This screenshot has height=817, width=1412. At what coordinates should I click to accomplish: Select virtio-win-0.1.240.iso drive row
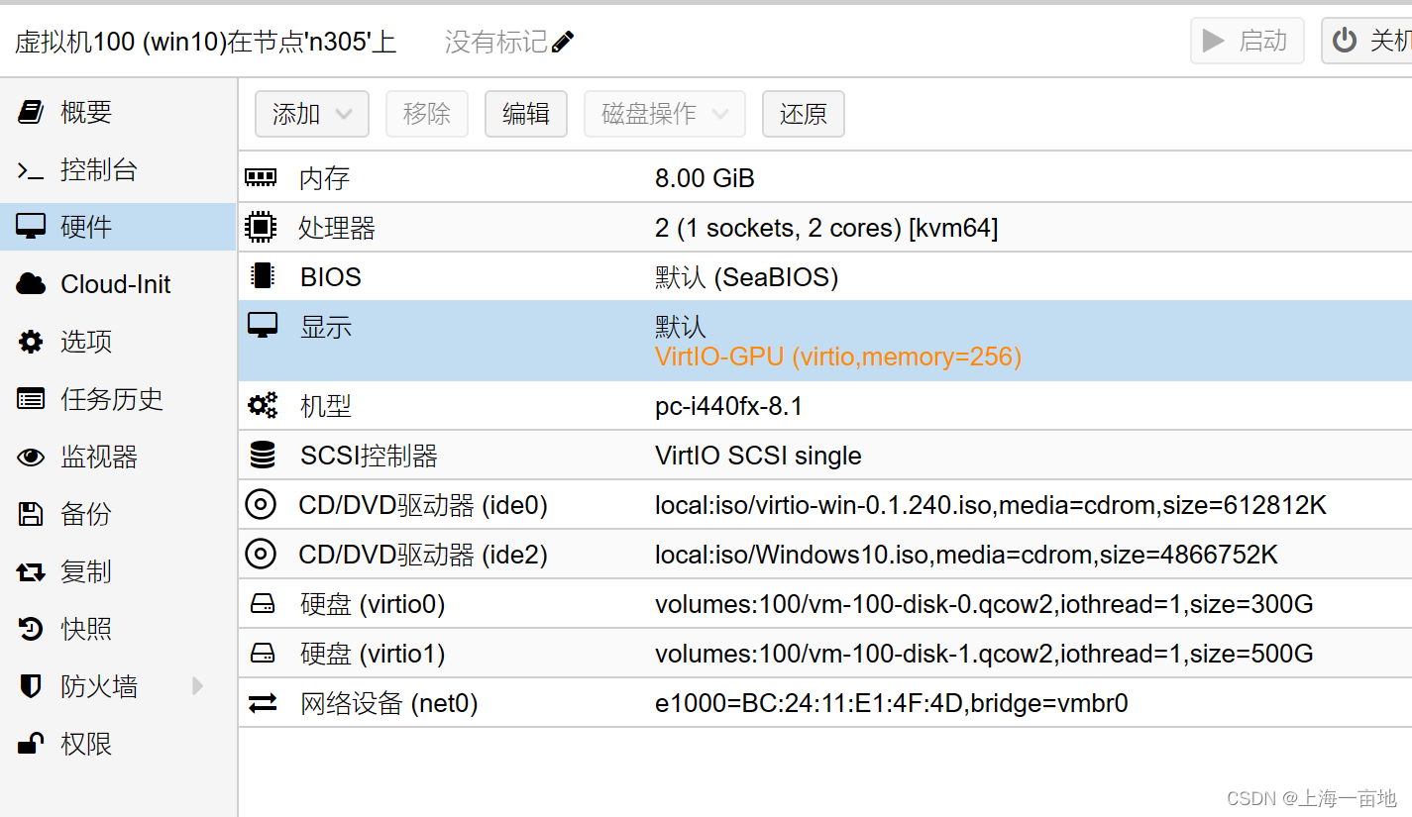[x=825, y=505]
